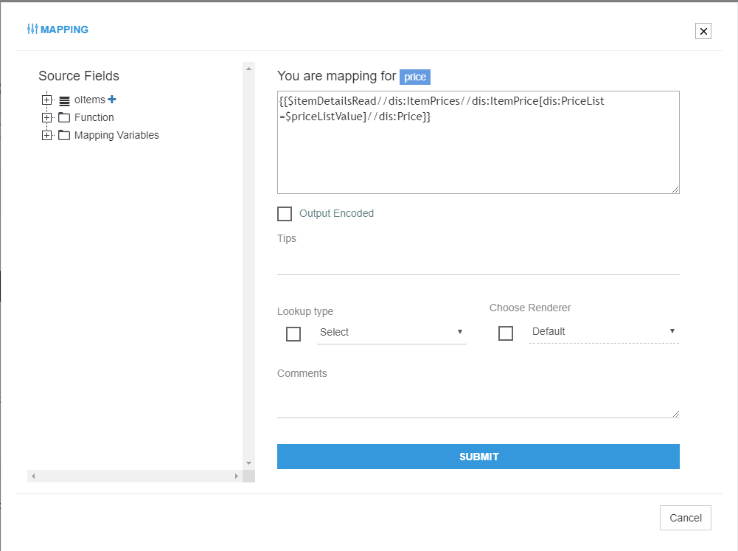Expand the Function tree node
Image resolution: width=738 pixels, height=551 pixels.
(x=46, y=117)
